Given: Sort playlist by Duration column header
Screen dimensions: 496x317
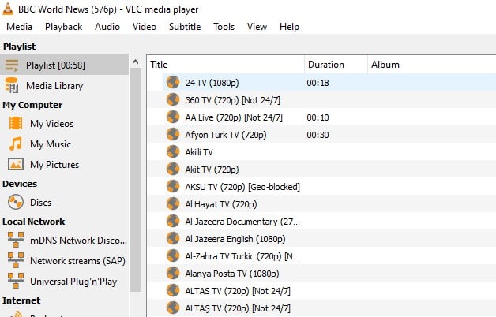Looking at the screenshot, I should (336, 65).
